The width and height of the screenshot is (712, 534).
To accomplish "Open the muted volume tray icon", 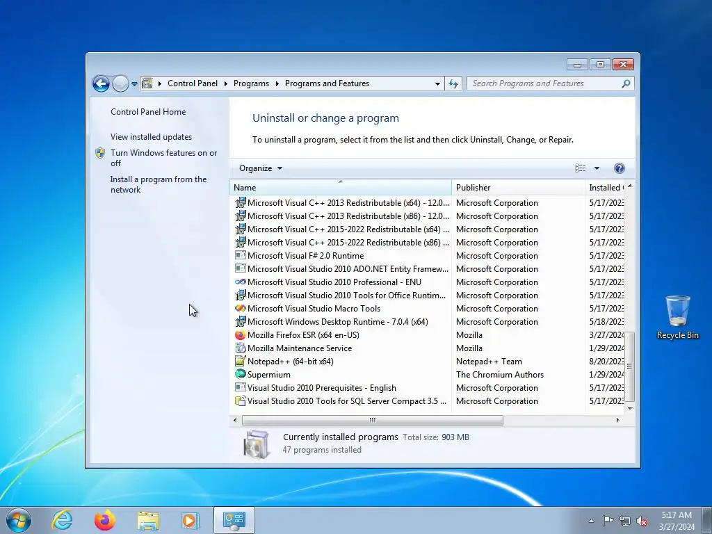I will pyautogui.click(x=642, y=521).
